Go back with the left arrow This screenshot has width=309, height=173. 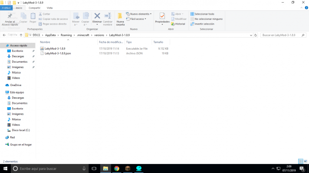point(4,35)
